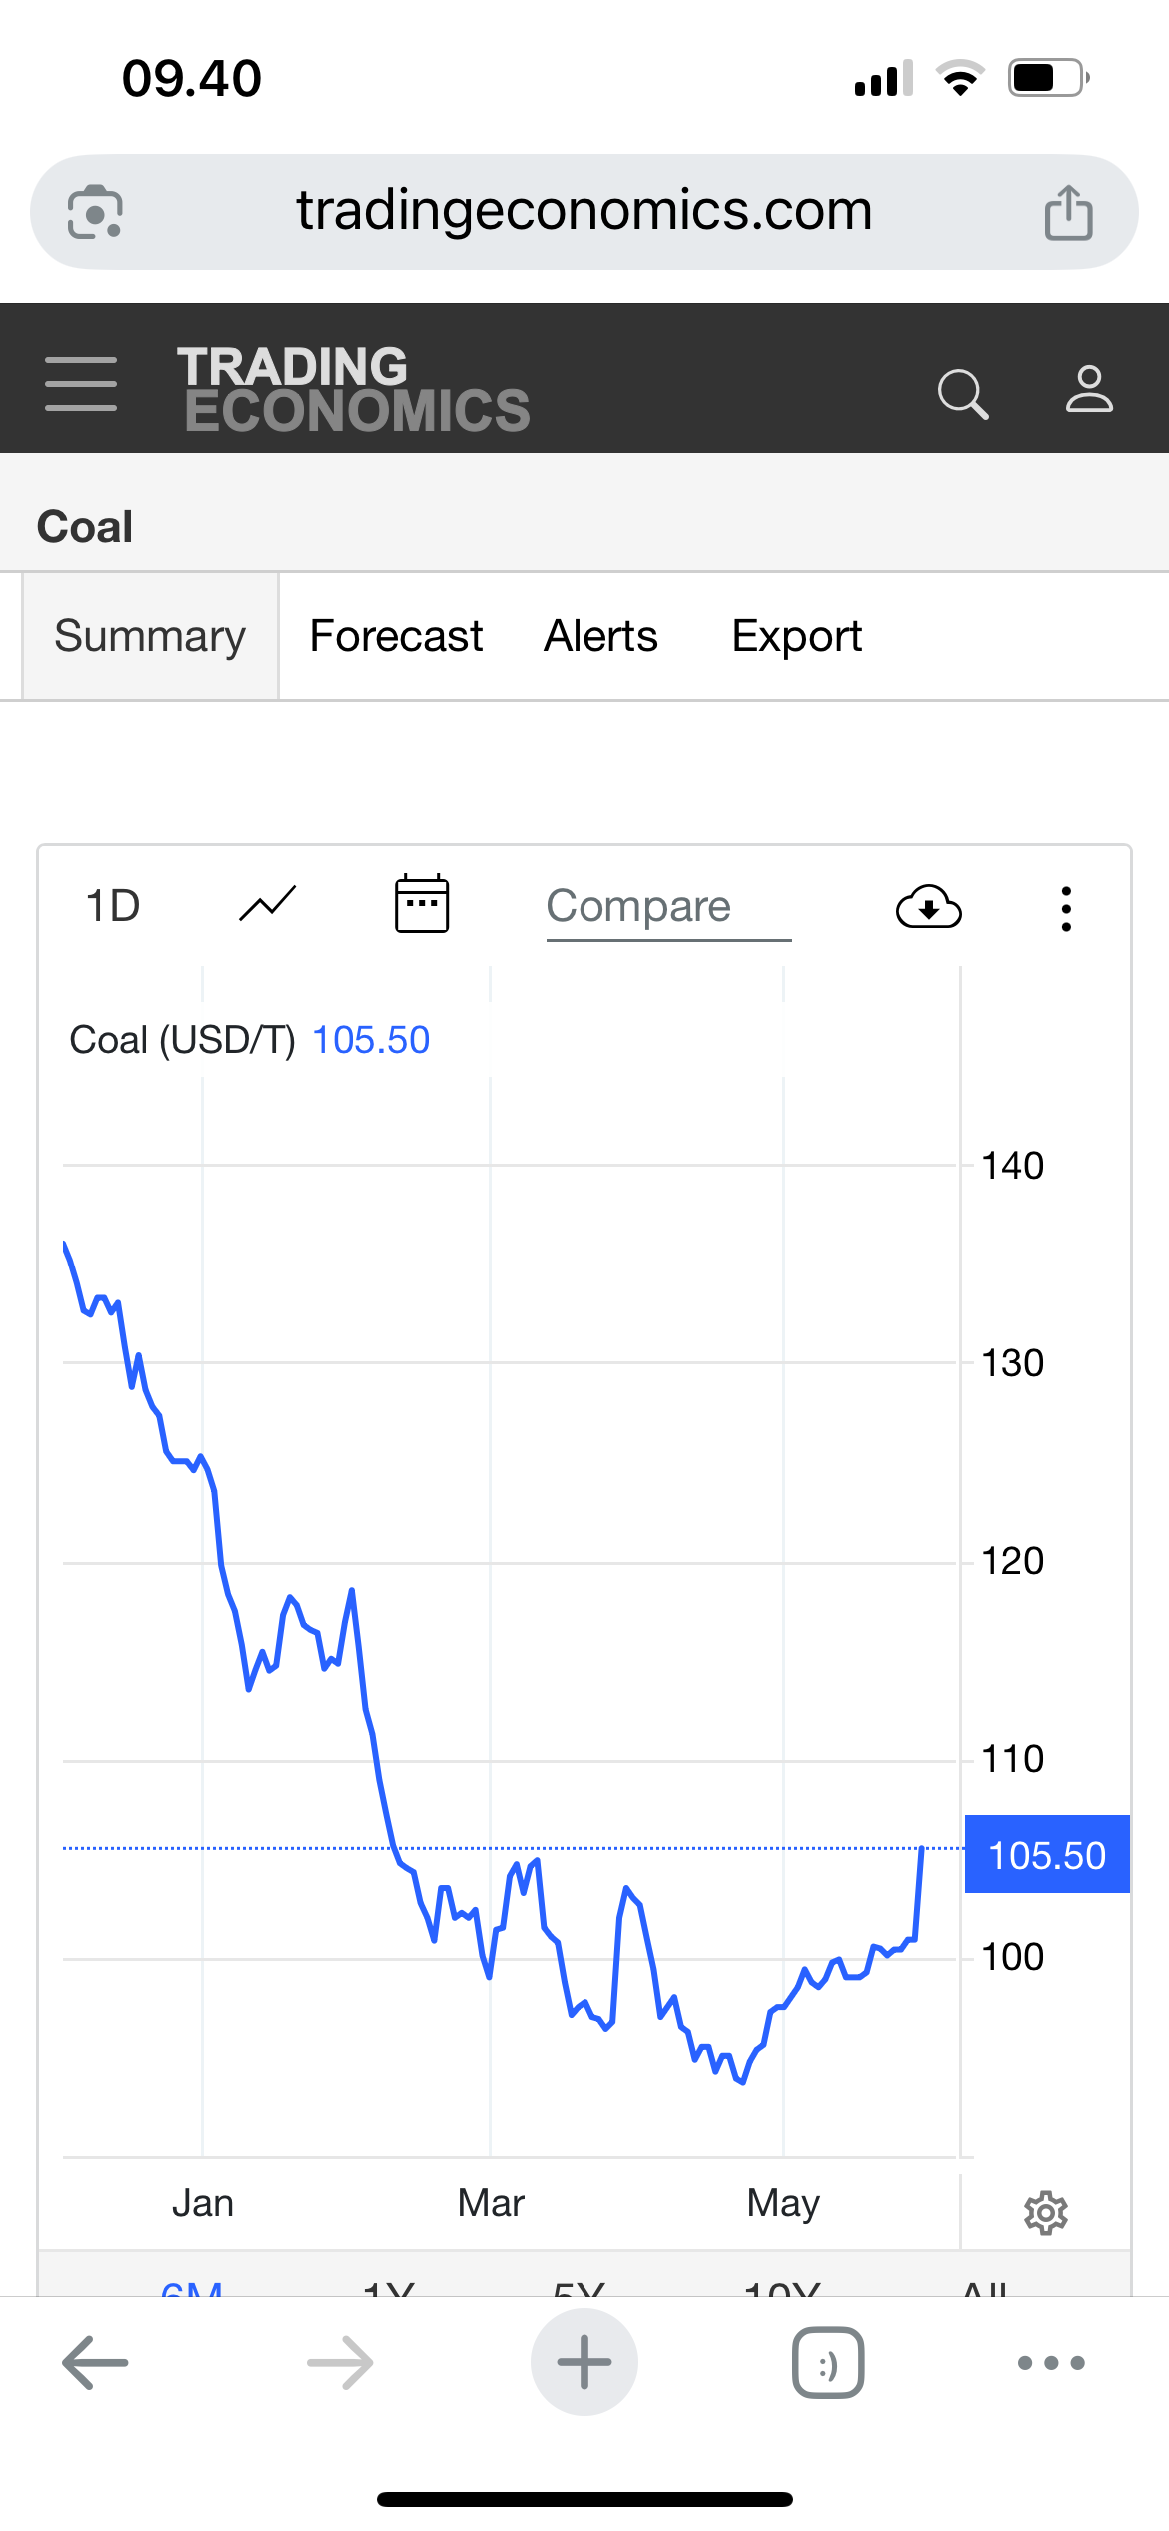Open the 1D interval selector
This screenshot has width=1169, height=2531.
click(113, 906)
